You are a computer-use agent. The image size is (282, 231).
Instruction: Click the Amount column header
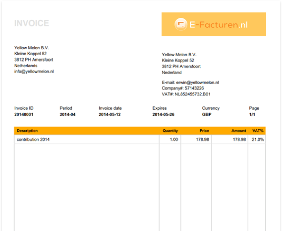point(239,131)
